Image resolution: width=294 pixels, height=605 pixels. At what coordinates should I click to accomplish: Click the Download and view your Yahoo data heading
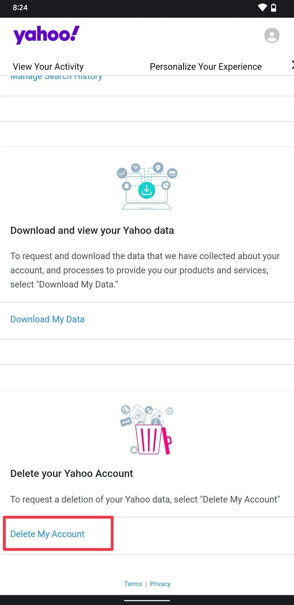click(92, 230)
